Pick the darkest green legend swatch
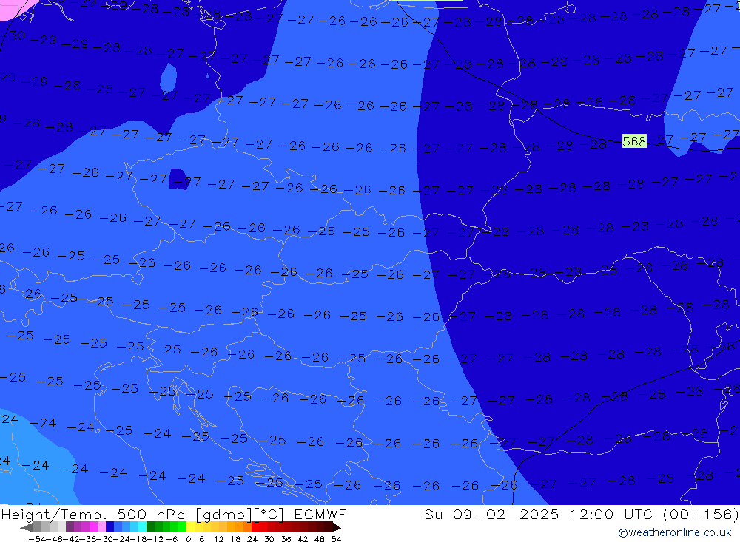Image resolution: width=740 pixels, height=542 pixels. [150, 527]
